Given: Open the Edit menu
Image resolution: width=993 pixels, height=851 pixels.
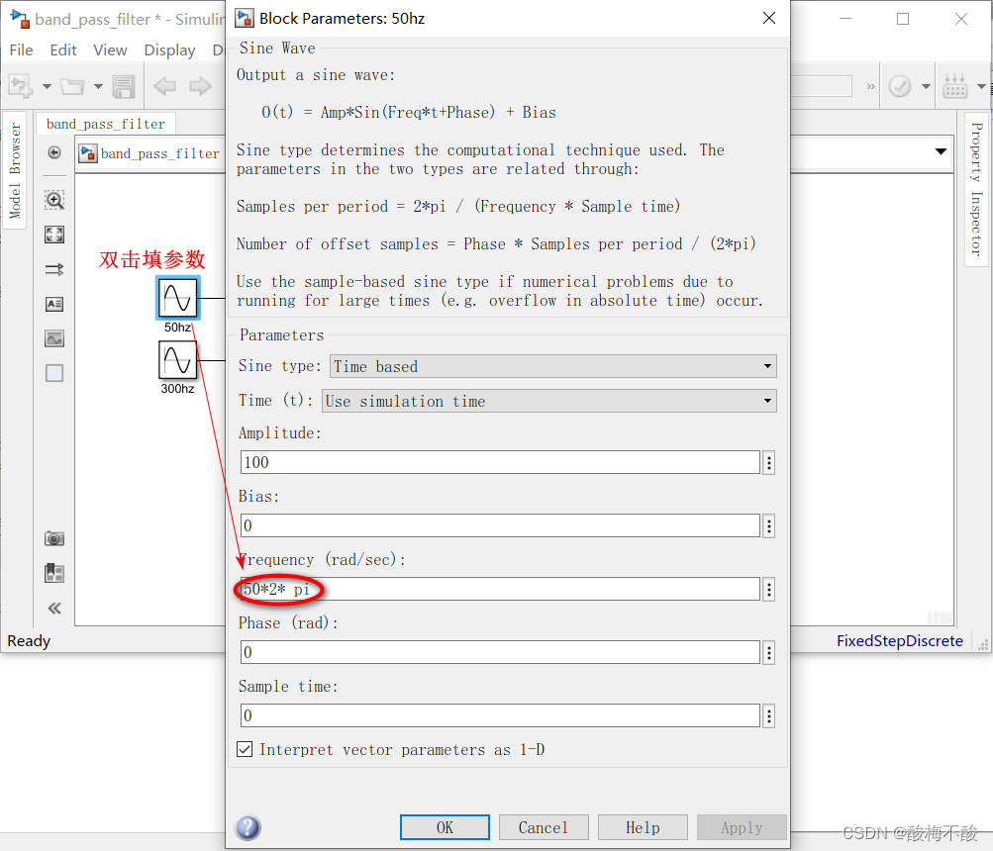Looking at the screenshot, I should pyautogui.click(x=63, y=50).
